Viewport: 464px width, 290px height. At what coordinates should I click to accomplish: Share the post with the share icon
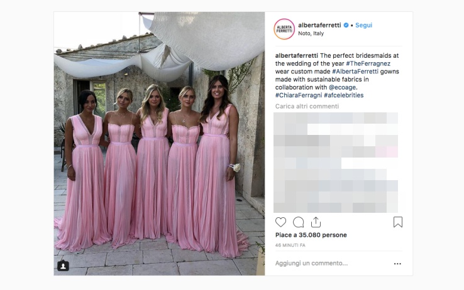316,222
